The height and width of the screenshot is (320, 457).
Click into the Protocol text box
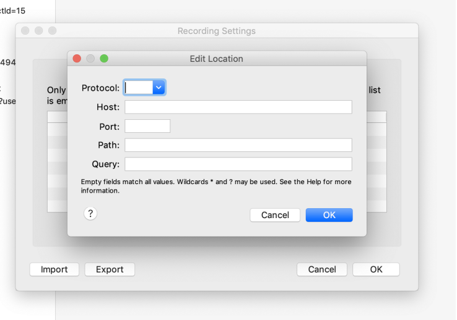point(139,88)
